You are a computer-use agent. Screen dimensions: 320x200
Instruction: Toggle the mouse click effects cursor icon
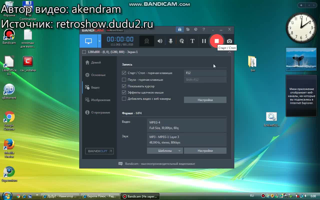(182, 41)
